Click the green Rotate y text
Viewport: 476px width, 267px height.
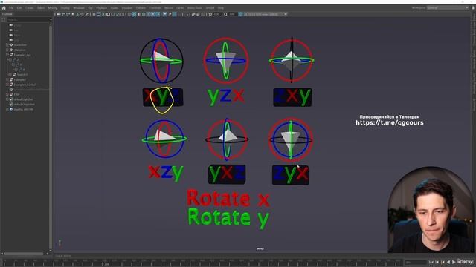pos(228,217)
